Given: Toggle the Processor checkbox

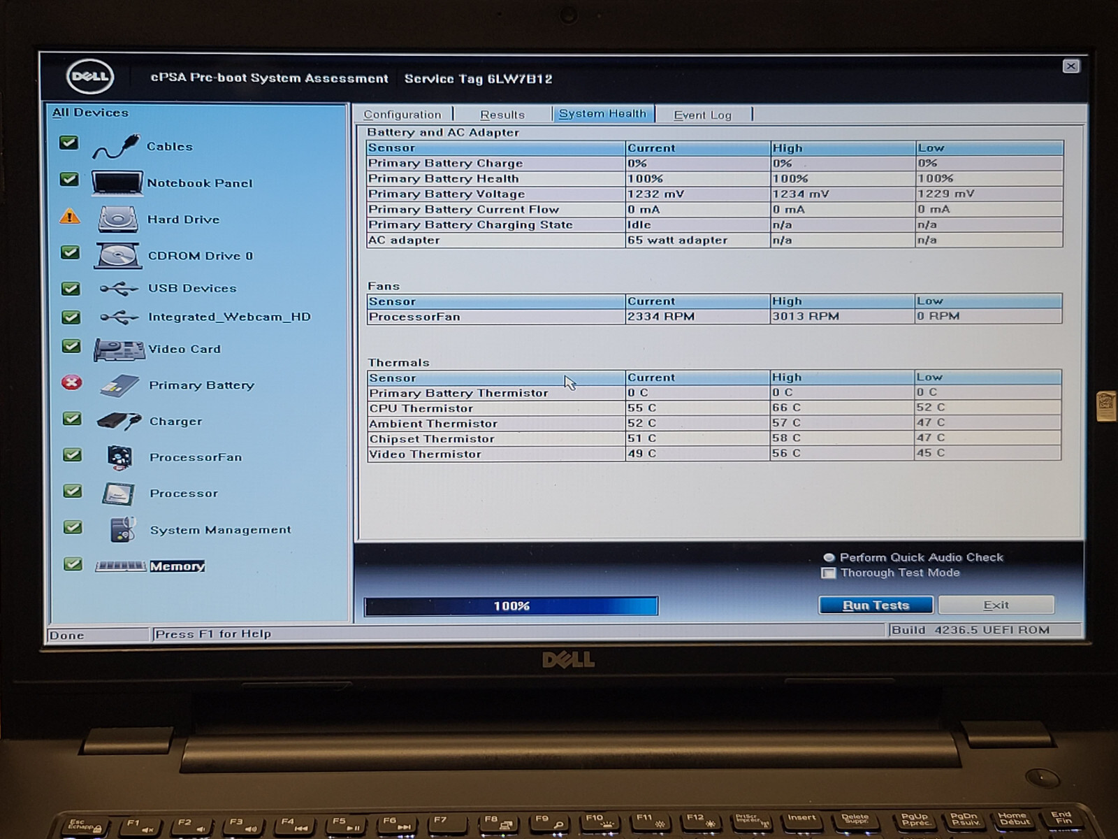Looking at the screenshot, I should [72, 491].
